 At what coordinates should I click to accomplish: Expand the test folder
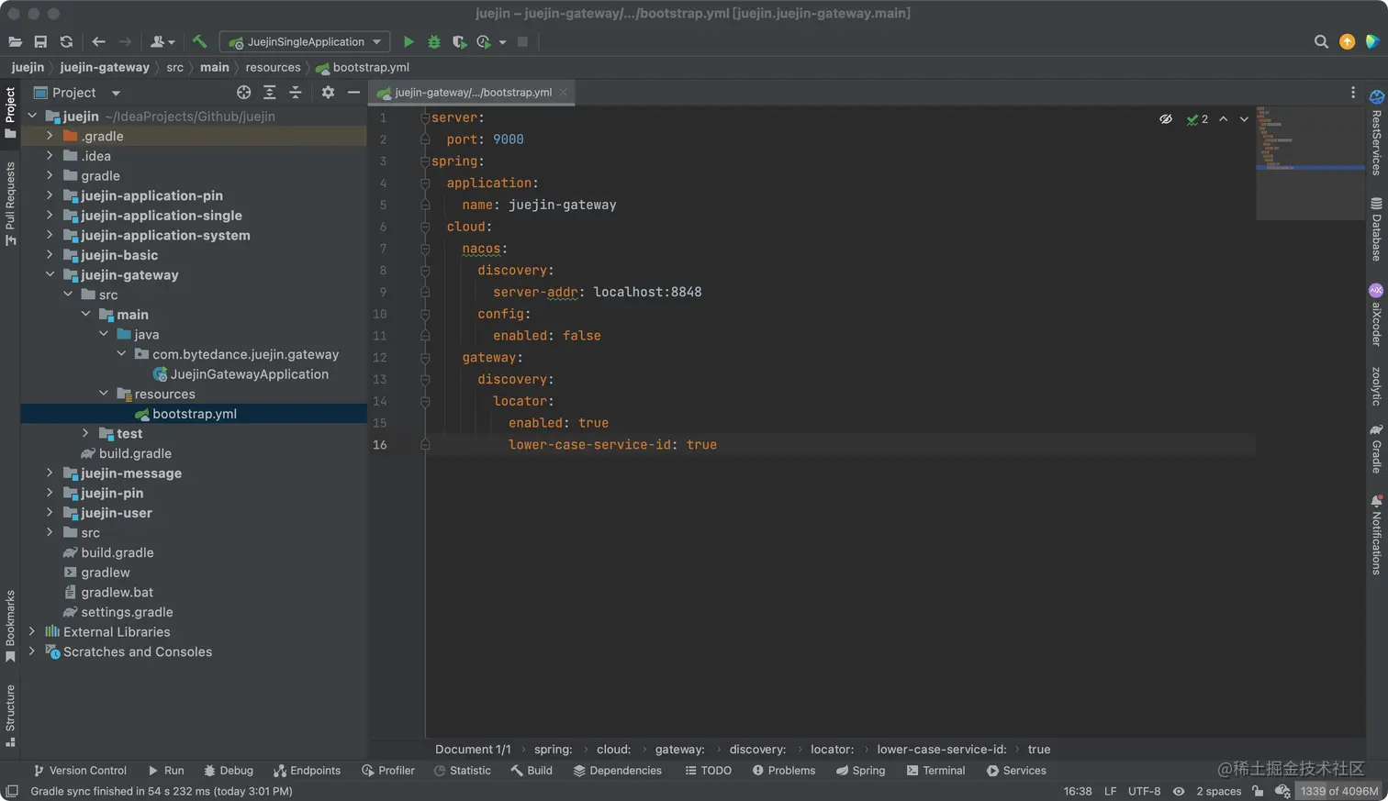(x=85, y=433)
